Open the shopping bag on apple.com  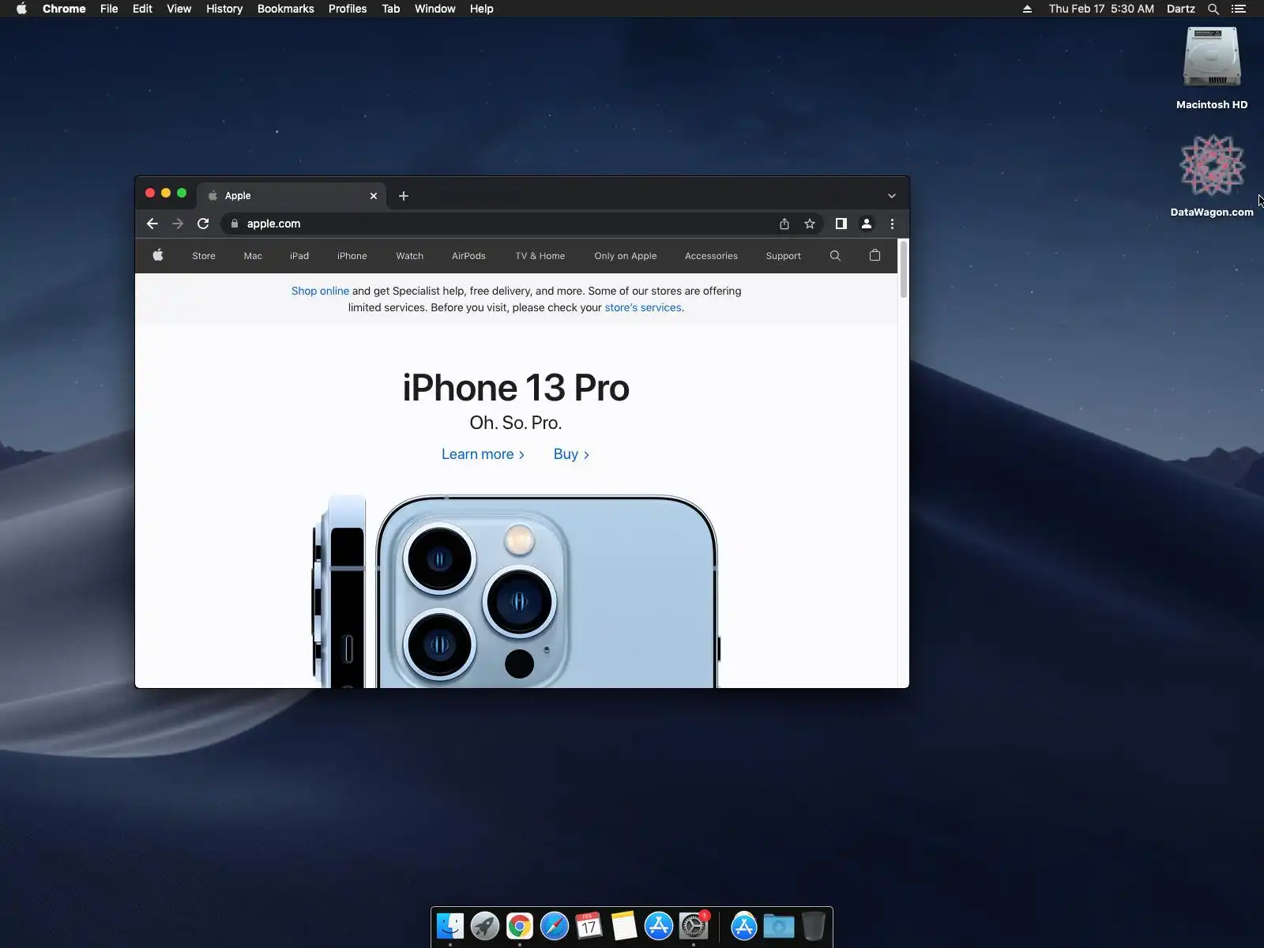(x=875, y=255)
